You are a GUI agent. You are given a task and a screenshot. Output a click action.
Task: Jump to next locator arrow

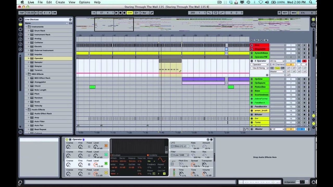coord(261,40)
